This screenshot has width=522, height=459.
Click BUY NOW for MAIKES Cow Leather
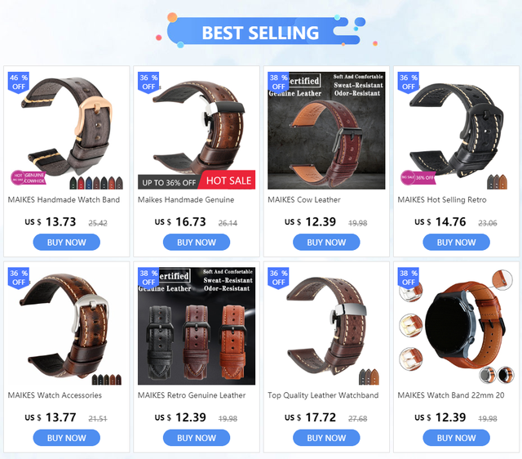click(326, 243)
